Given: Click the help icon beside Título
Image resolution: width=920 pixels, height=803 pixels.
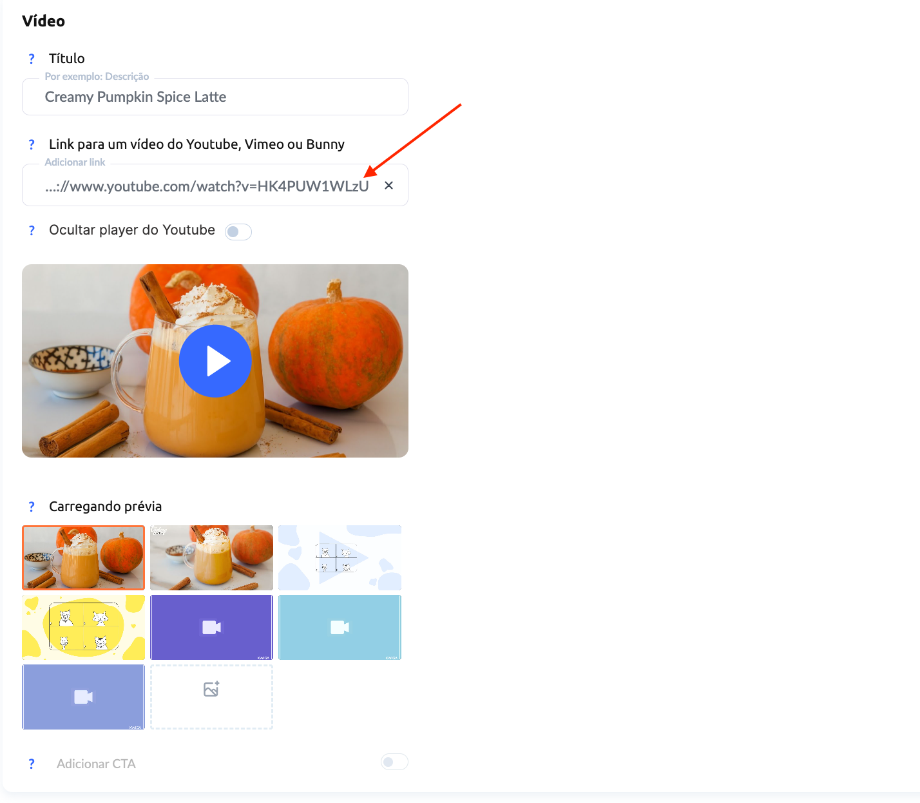Looking at the screenshot, I should coord(32,59).
